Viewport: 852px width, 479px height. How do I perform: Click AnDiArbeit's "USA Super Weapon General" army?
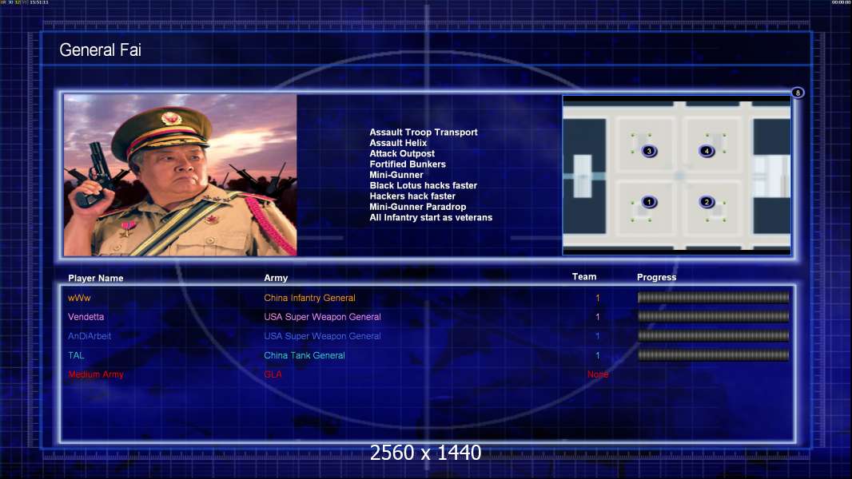(x=322, y=336)
